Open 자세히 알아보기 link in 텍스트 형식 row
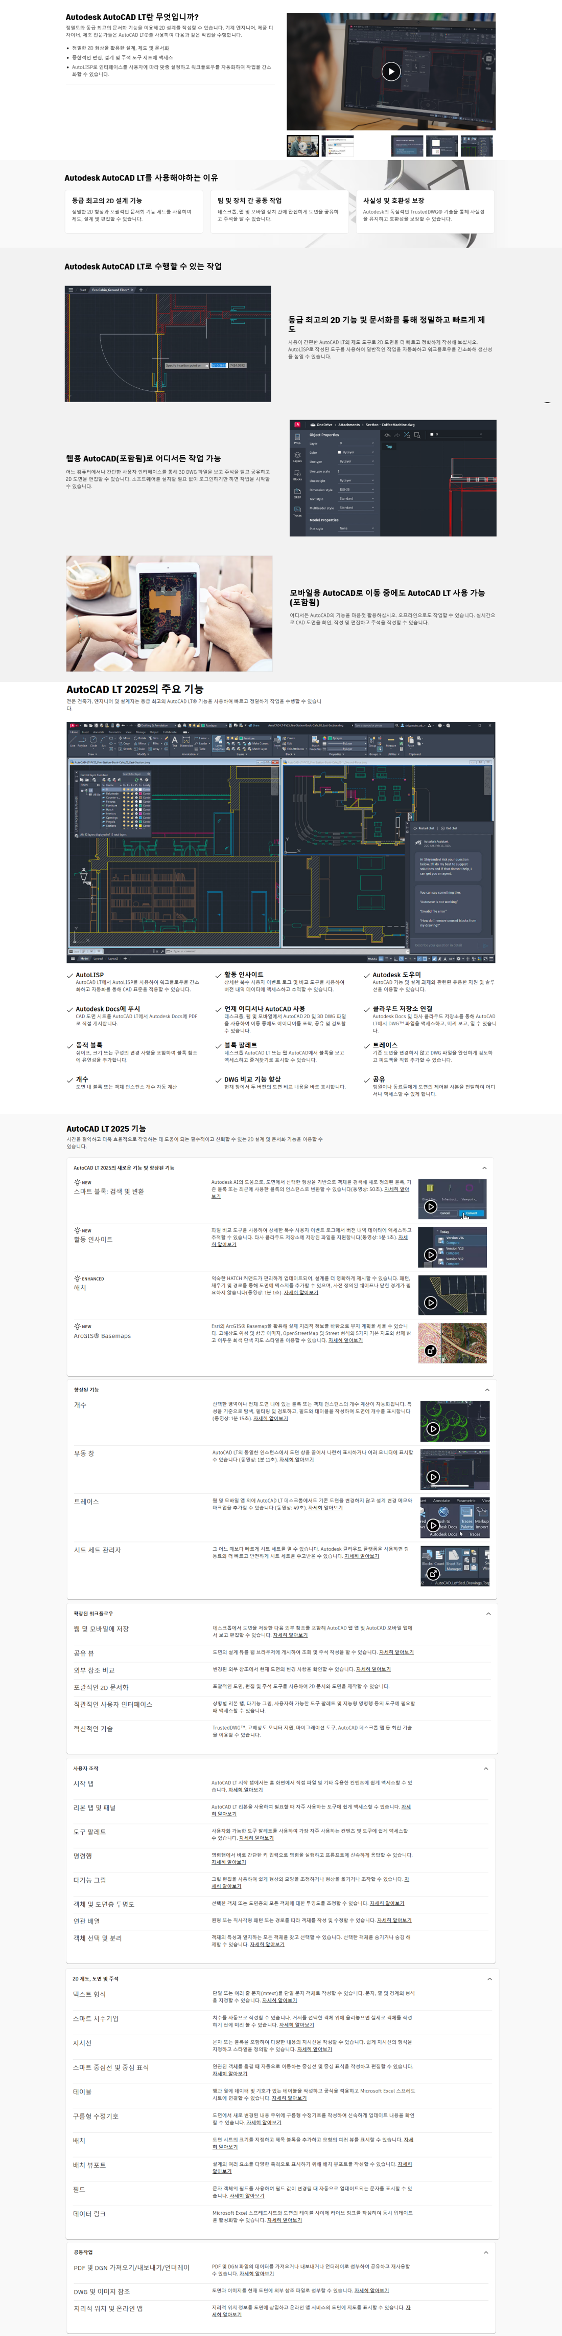The height and width of the screenshot is (2336, 562). [279, 2000]
